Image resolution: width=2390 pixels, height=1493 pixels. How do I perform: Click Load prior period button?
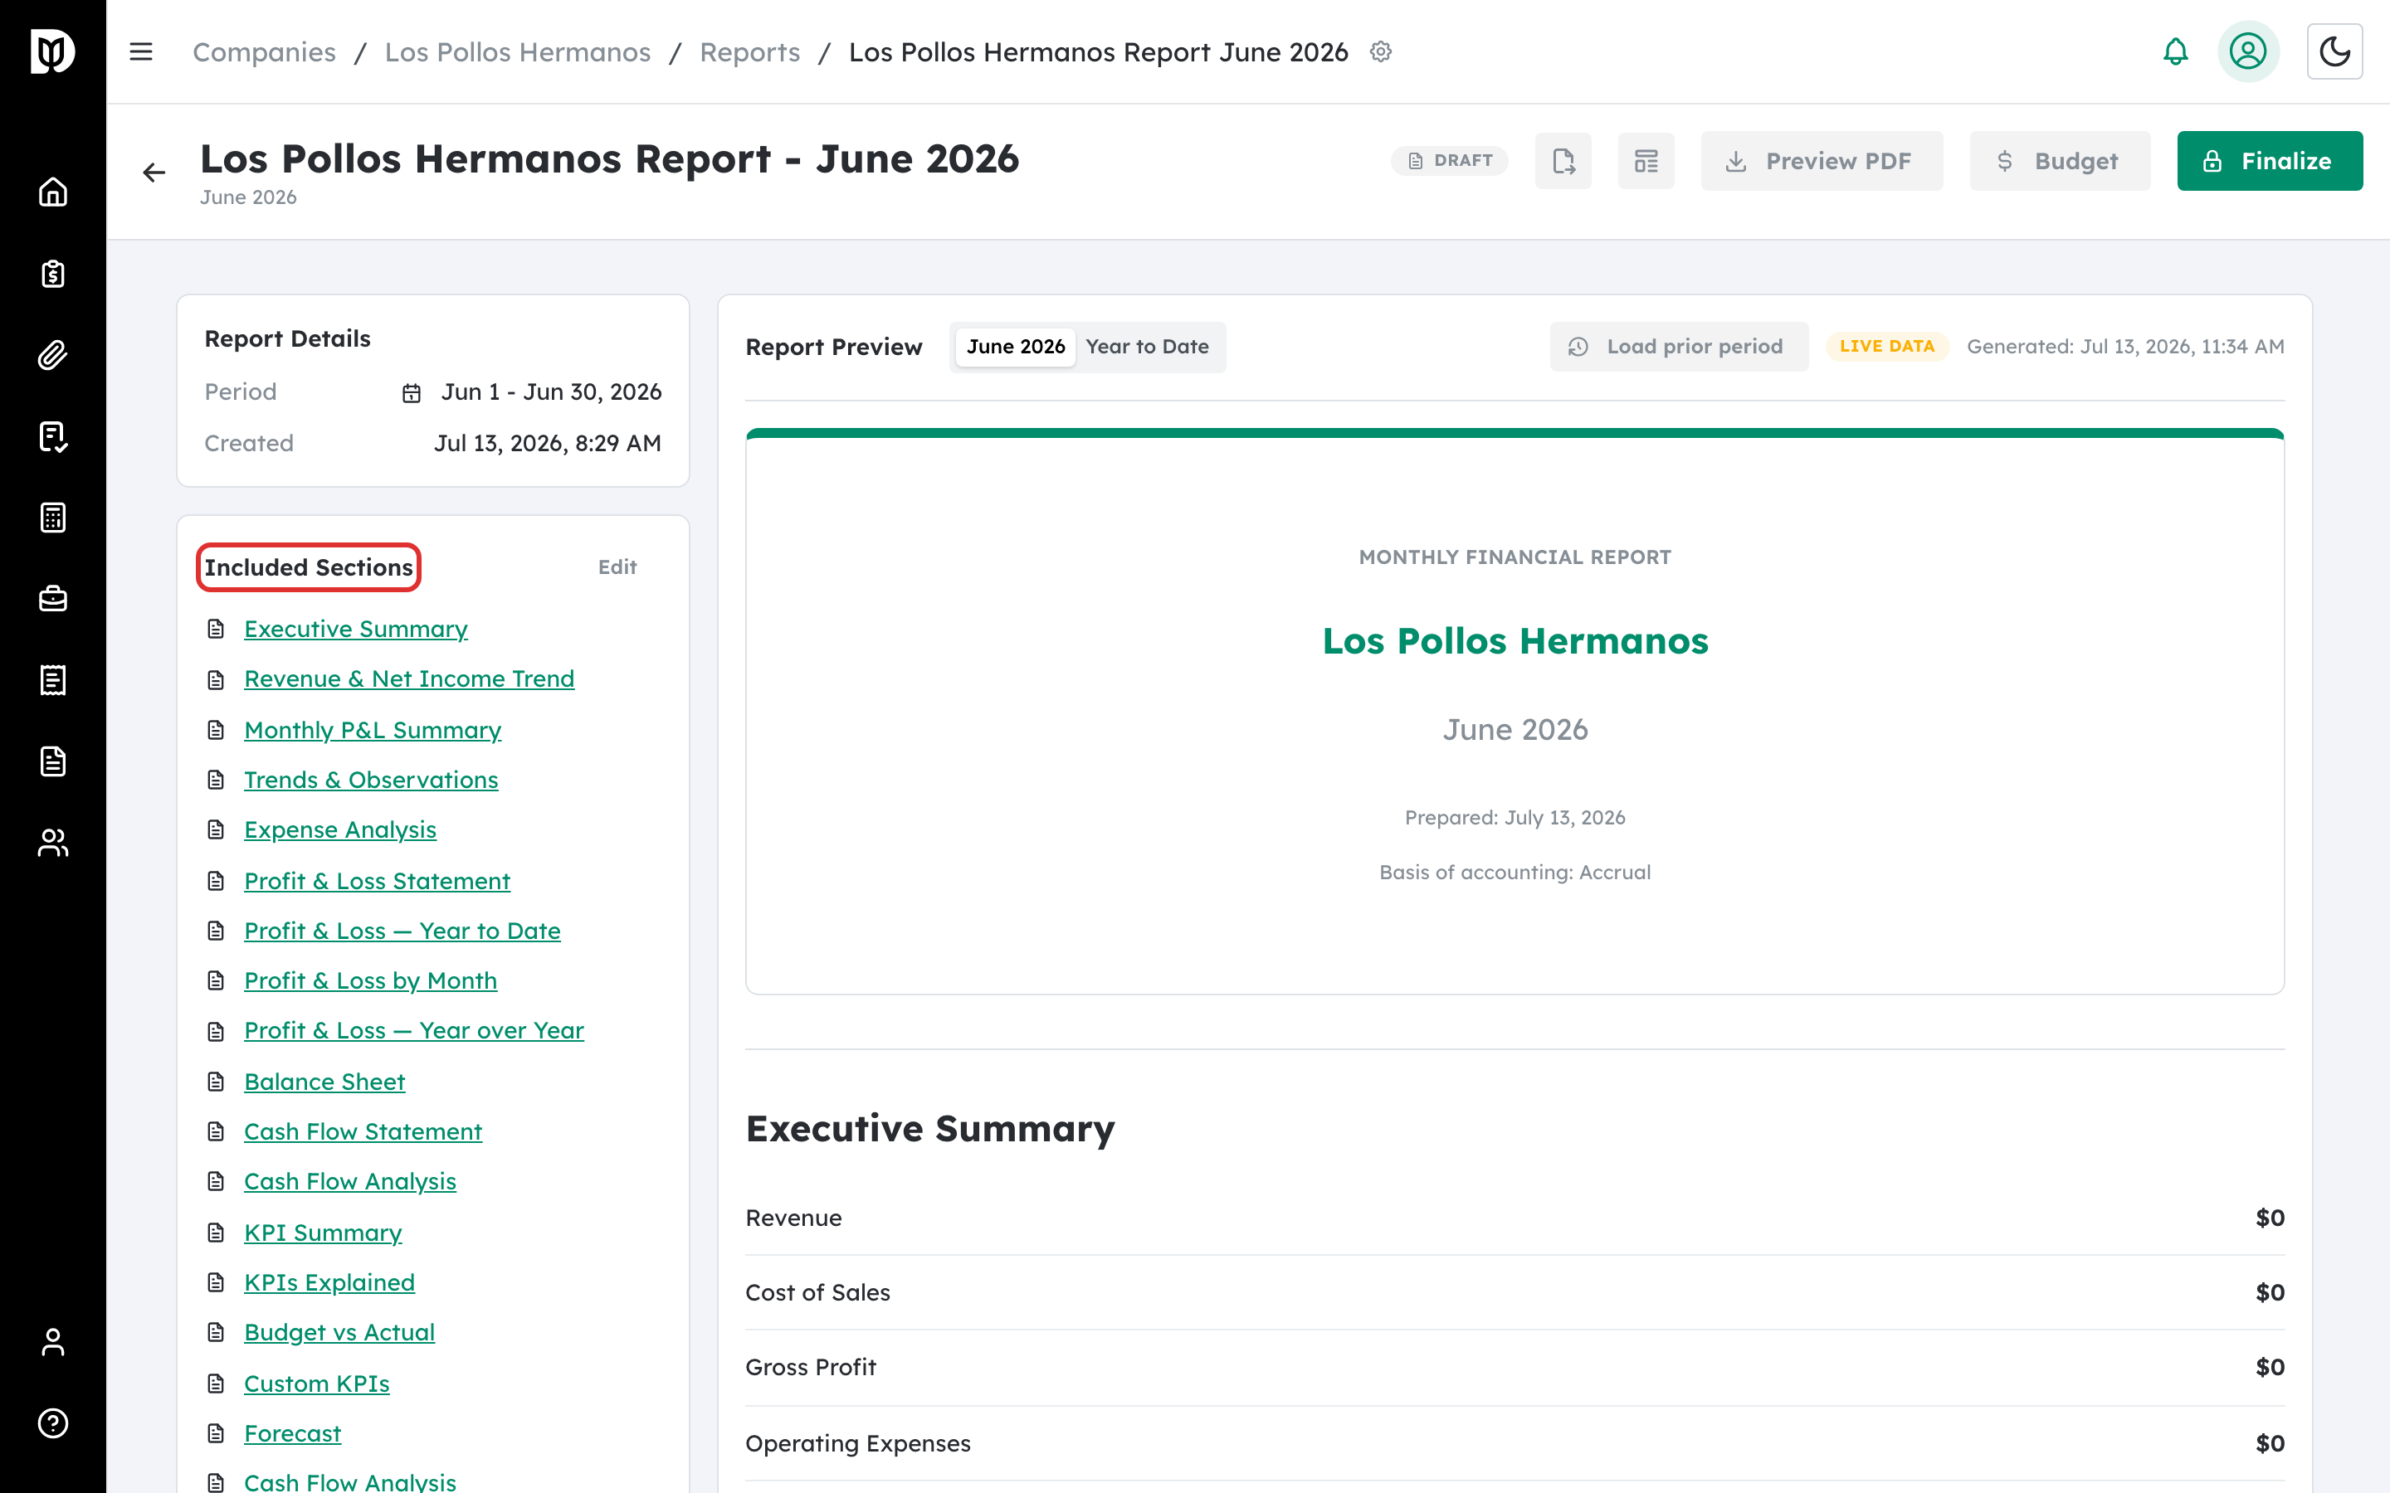coord(1678,347)
